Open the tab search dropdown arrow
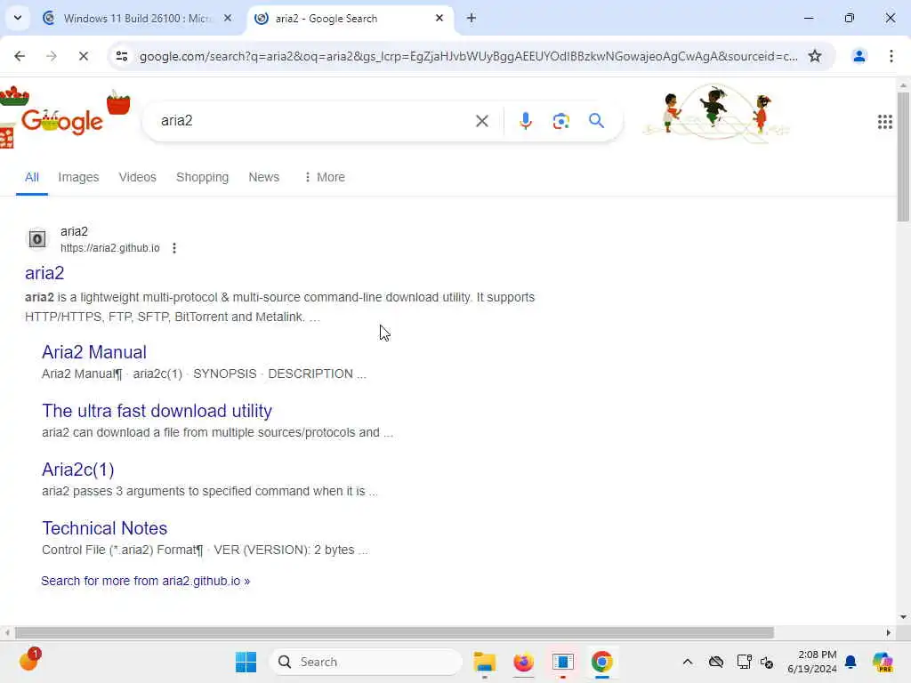This screenshot has height=683, width=911. pos(18,18)
